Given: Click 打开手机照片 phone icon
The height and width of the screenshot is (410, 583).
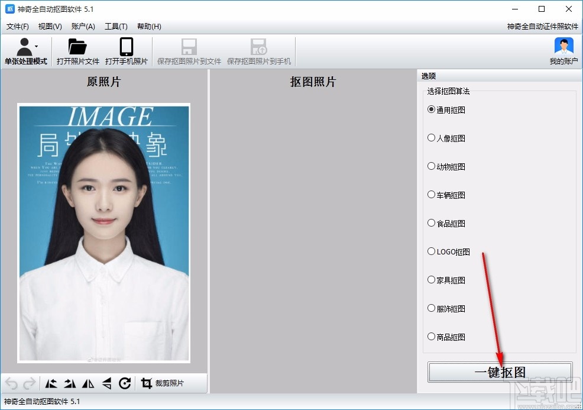Looking at the screenshot, I should click(127, 47).
